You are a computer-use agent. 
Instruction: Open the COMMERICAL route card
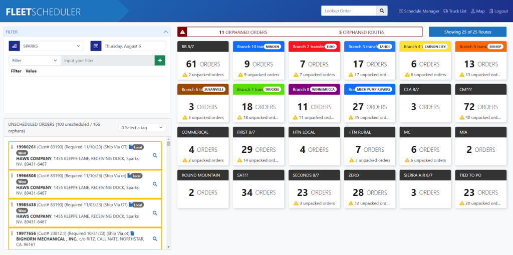203,146
